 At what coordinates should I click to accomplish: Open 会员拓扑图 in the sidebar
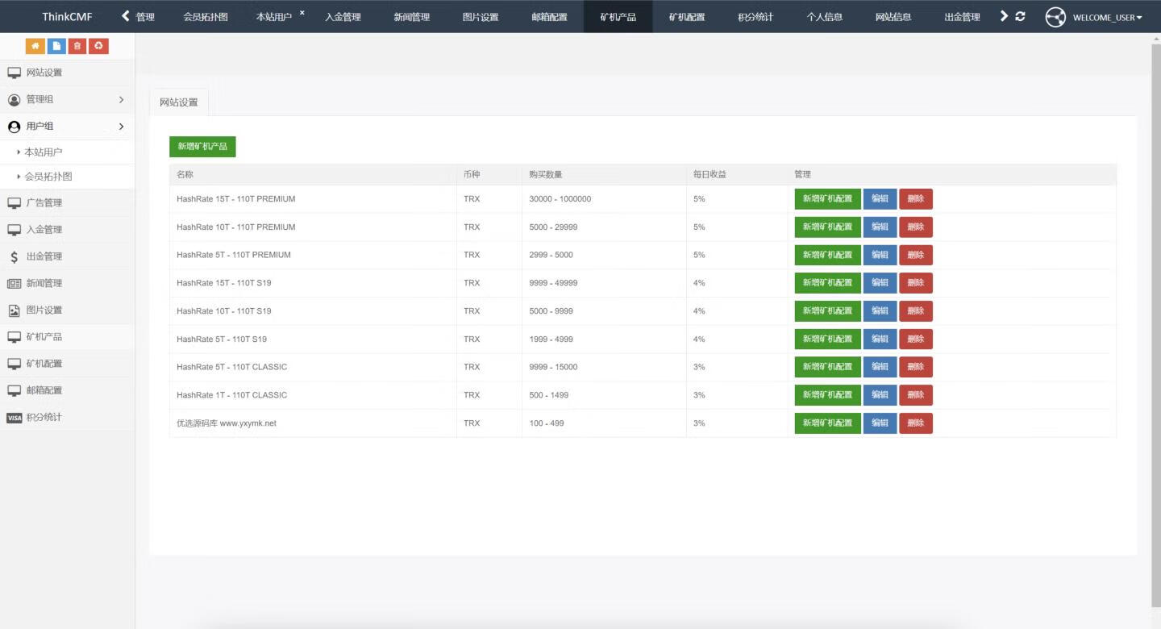(48, 177)
